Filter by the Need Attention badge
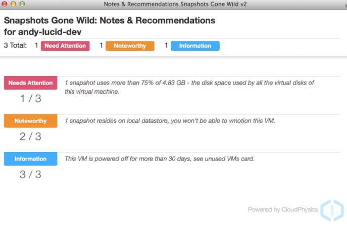This screenshot has height=228, width=347. [x=65, y=46]
